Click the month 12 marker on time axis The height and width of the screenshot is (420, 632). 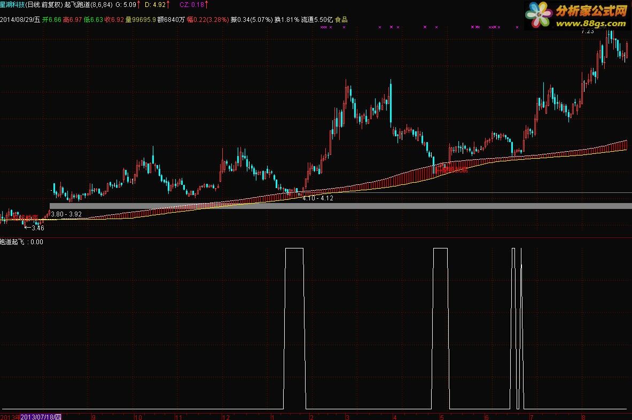pyautogui.click(x=225, y=417)
